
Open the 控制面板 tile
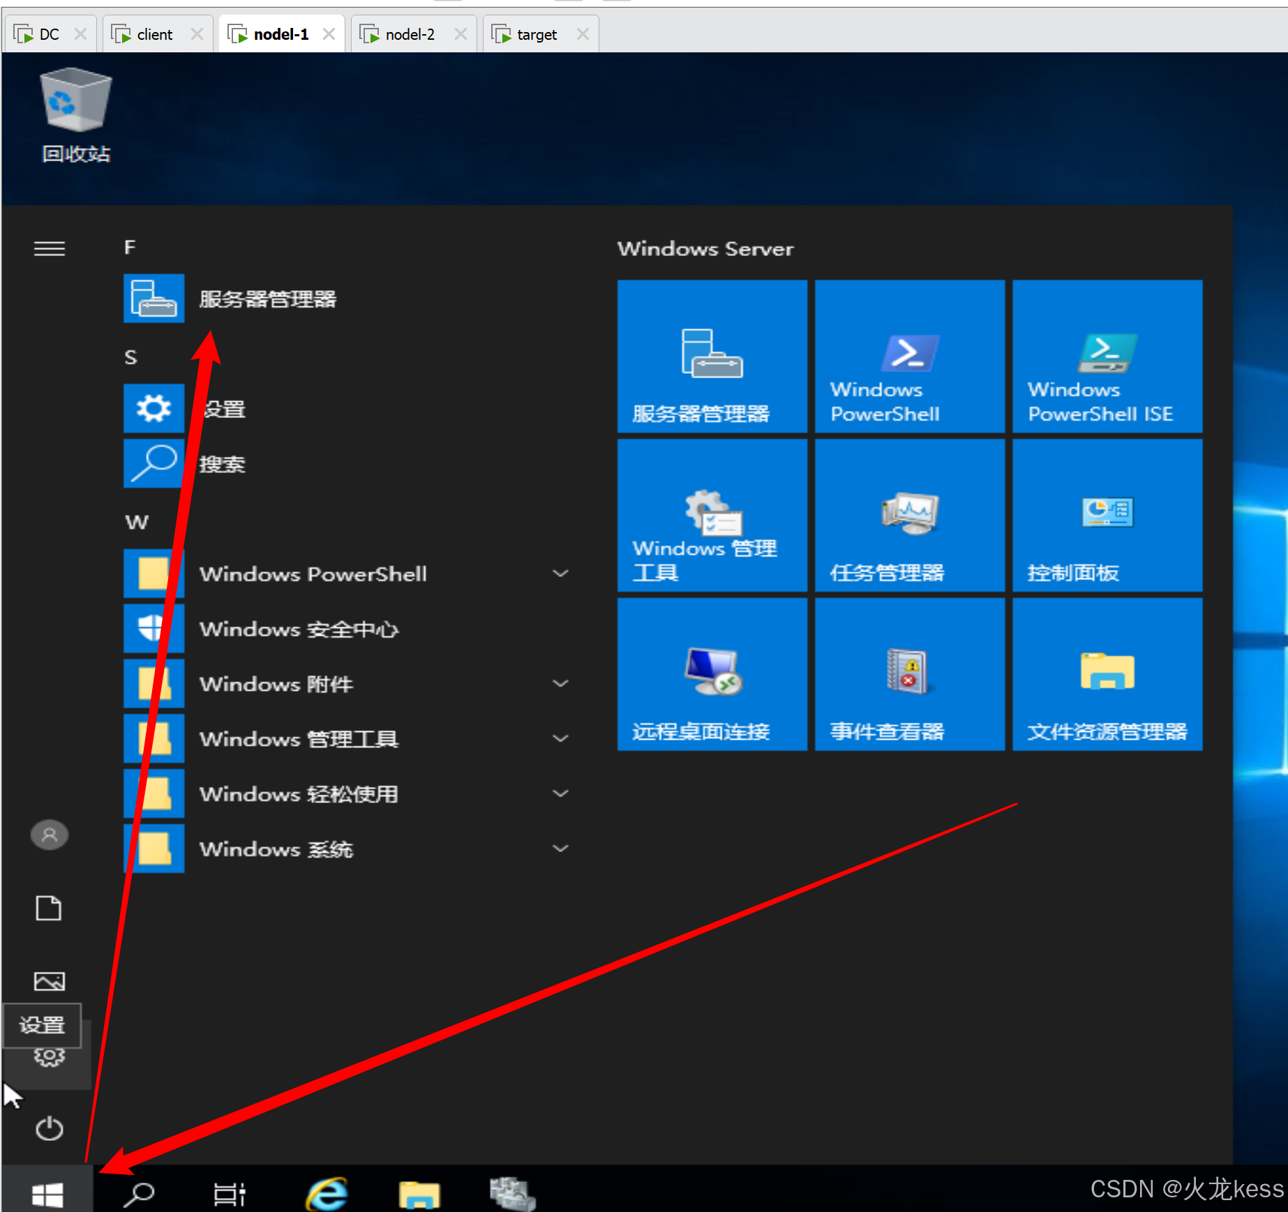(1107, 515)
